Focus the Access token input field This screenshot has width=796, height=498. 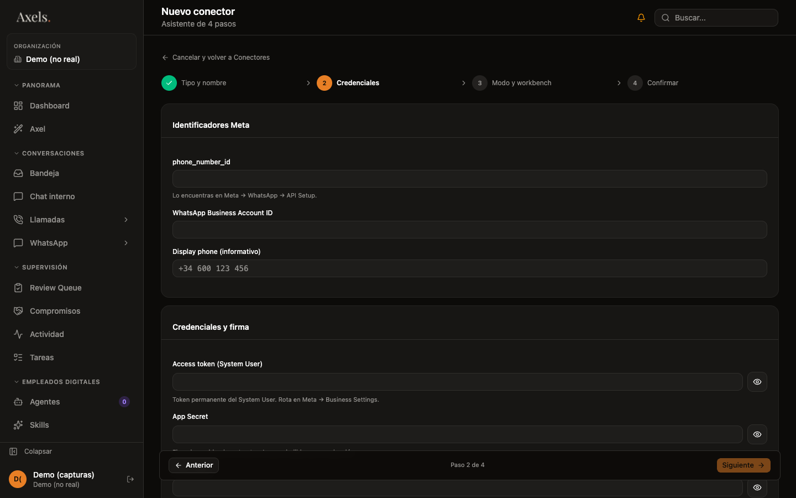coord(458,382)
